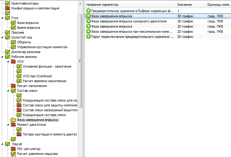Click the red X icon beside Расчет наполнения

point(13,86)
